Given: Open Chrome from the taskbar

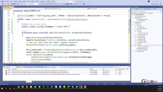Looking at the screenshot, I should [x=19, y=87].
